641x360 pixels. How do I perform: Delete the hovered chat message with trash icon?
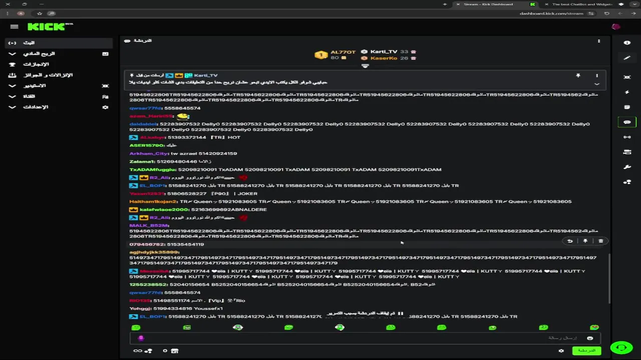coord(601,241)
